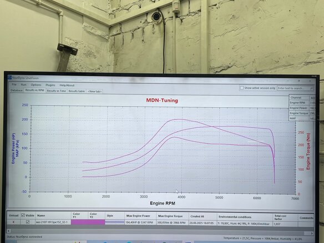Click the Engine Power channel row
The width and height of the screenshot is (324, 243).
[x=302, y=108]
